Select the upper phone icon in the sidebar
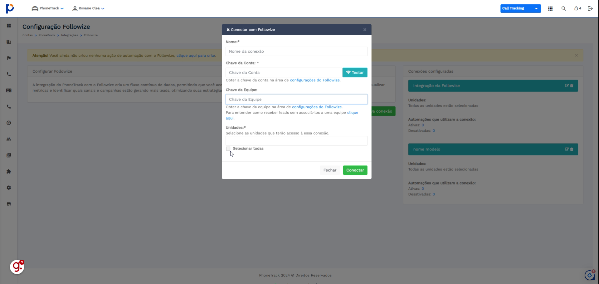The height and width of the screenshot is (284, 599). pos(9,74)
